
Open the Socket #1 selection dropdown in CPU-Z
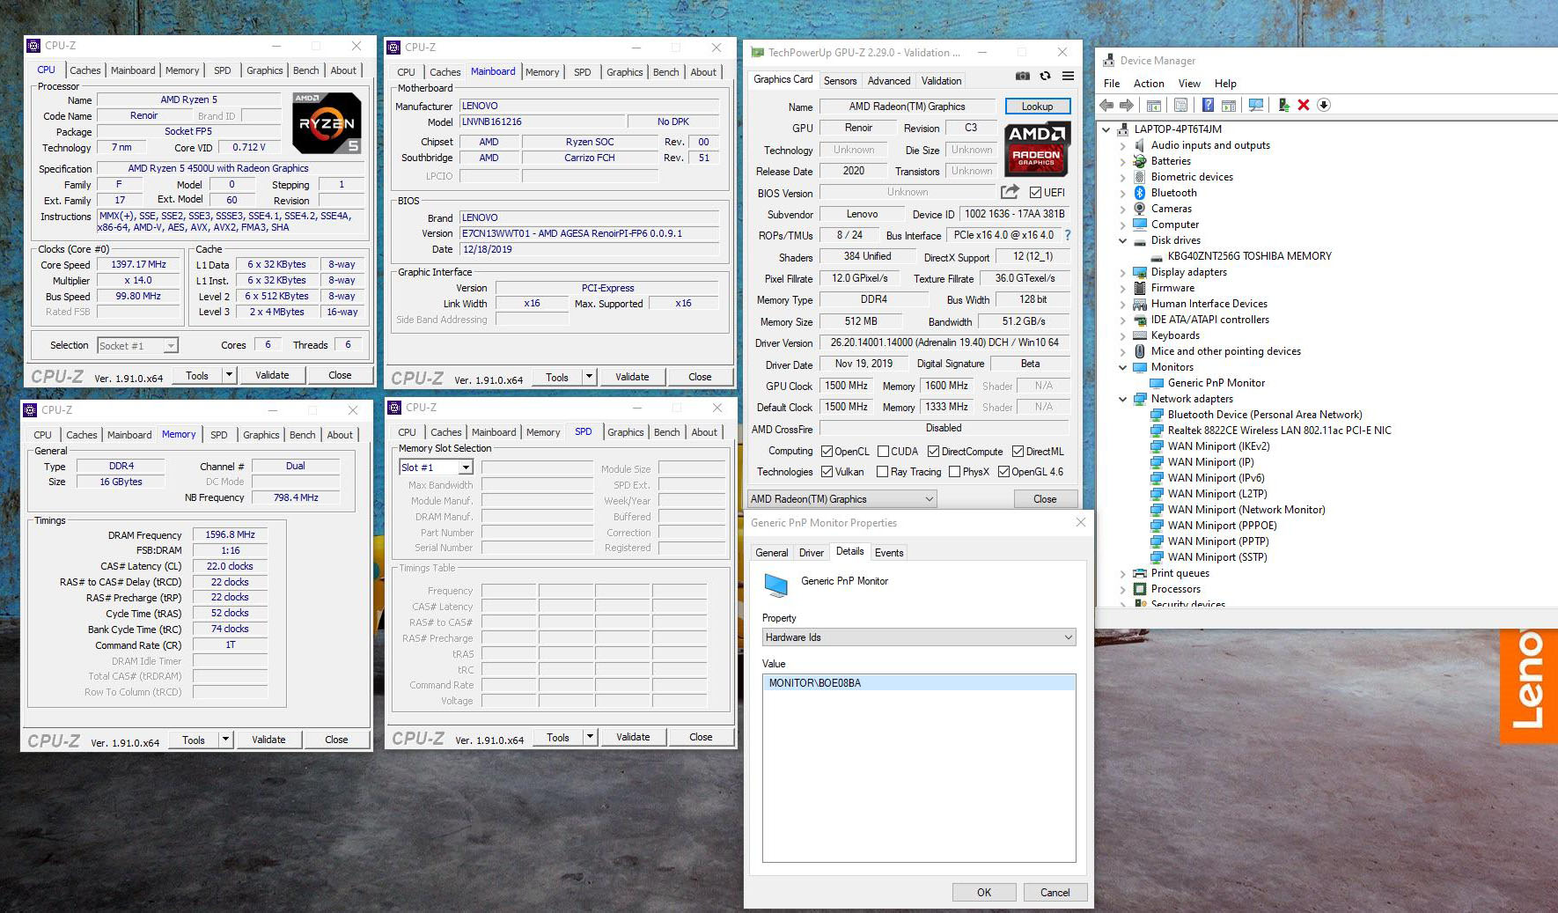[137, 346]
